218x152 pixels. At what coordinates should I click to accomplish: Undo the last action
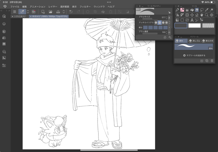click(71, 12)
